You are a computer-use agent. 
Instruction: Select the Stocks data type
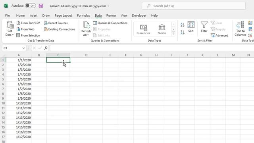pos(162,29)
